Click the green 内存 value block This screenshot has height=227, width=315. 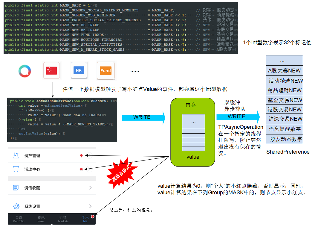pyautogui.click(x=193, y=132)
